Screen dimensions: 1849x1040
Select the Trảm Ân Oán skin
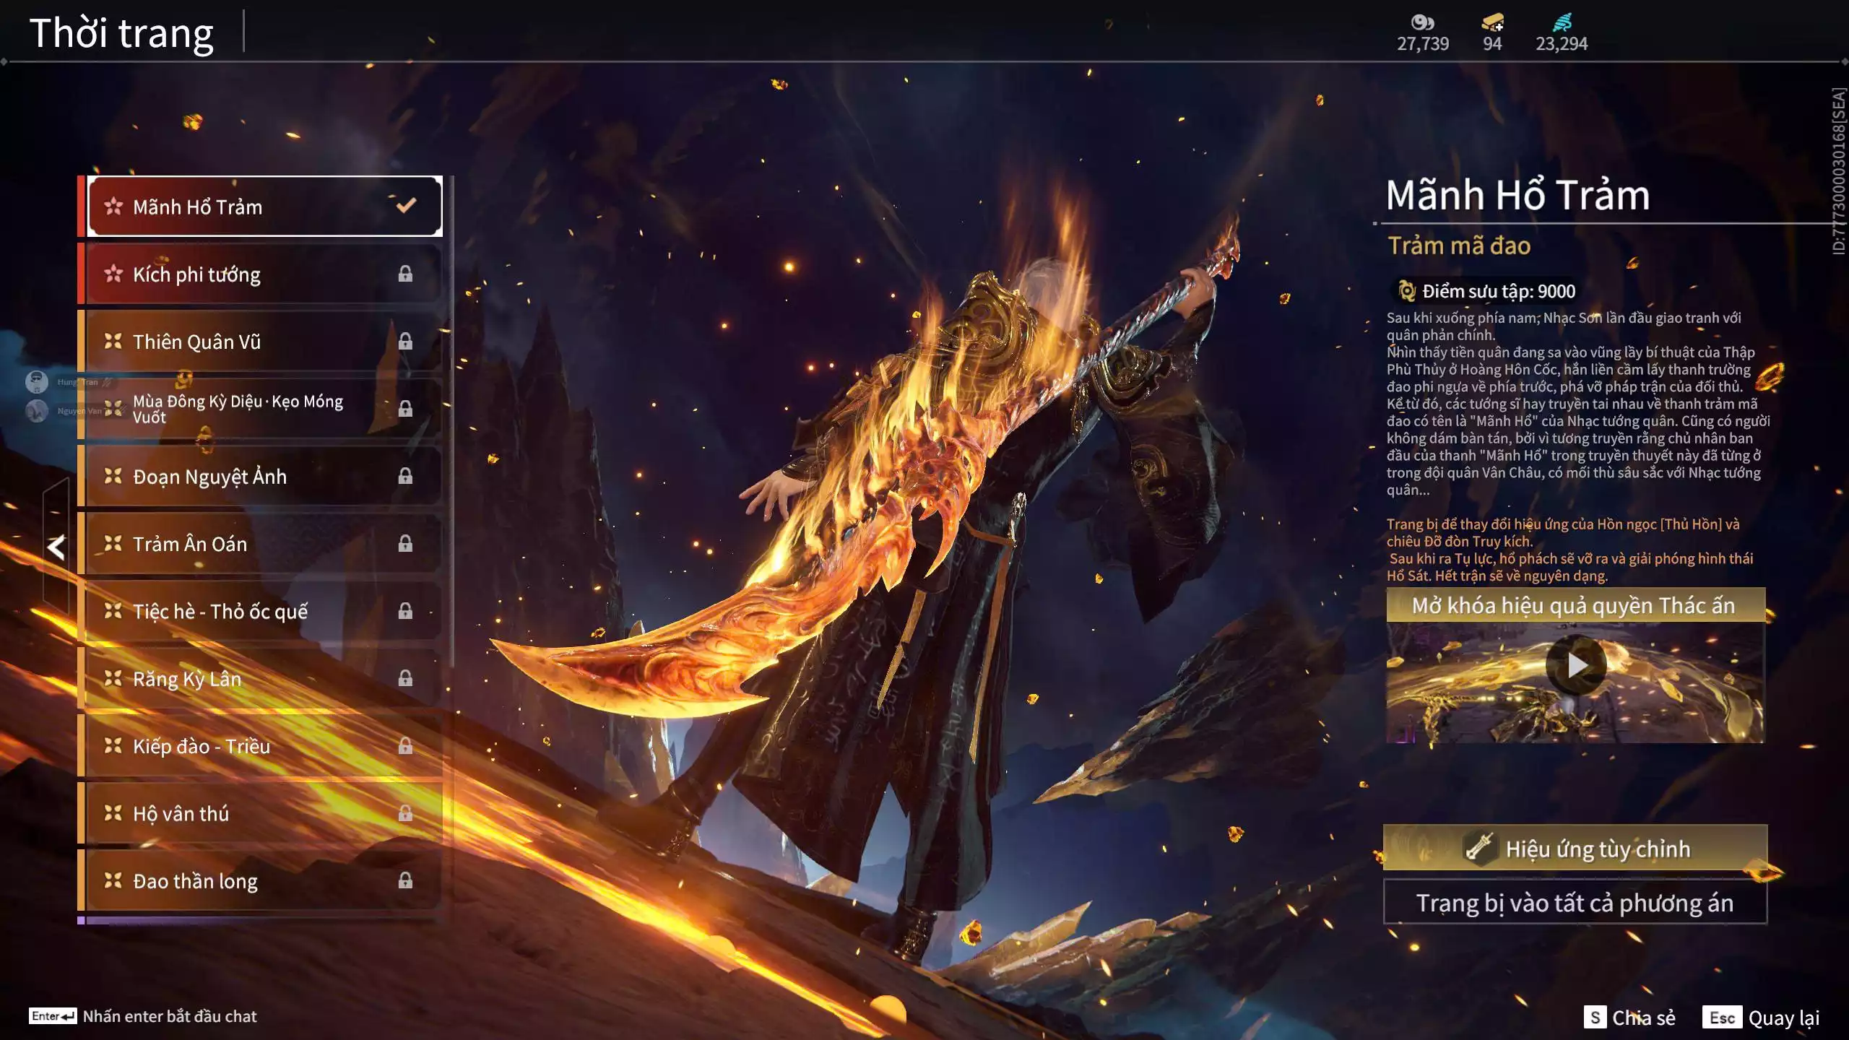263,543
